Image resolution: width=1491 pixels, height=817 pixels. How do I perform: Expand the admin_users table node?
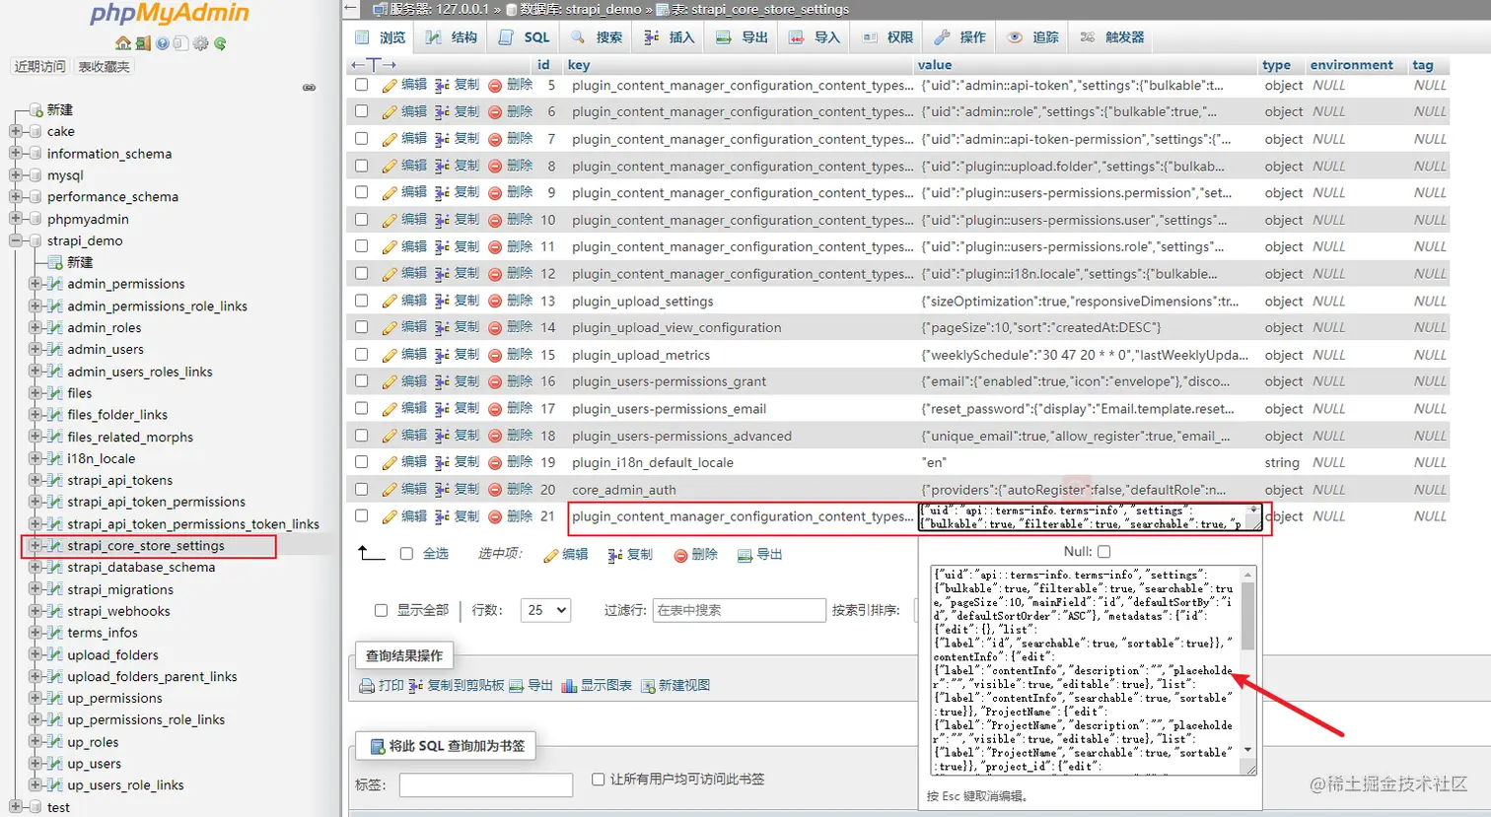pyautogui.click(x=35, y=349)
